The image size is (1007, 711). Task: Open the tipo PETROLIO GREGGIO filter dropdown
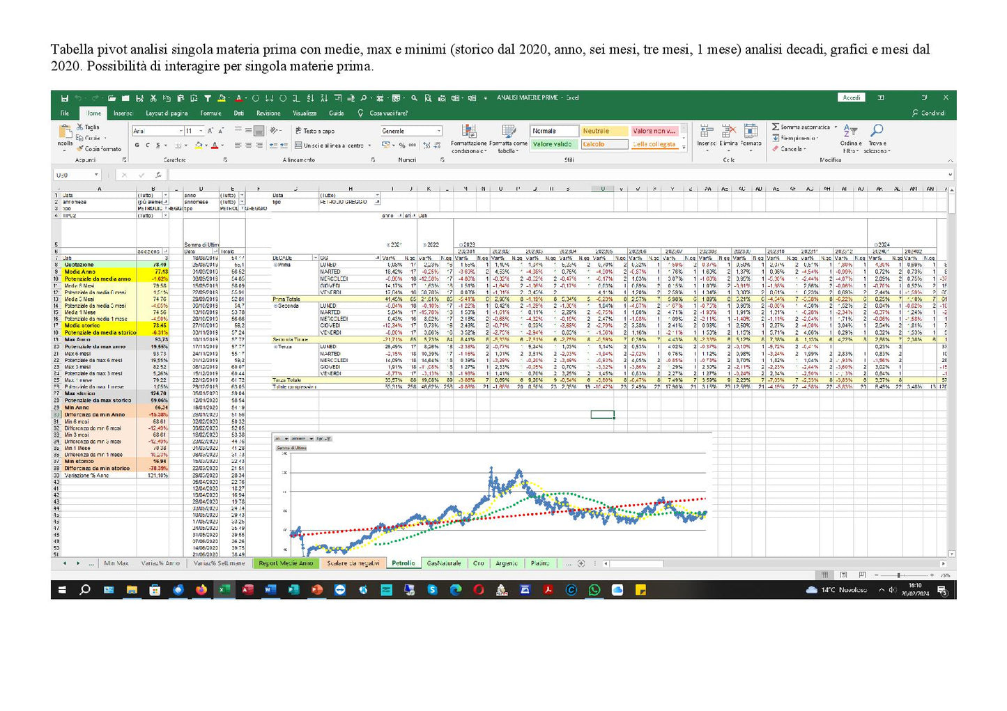pyautogui.click(x=378, y=202)
